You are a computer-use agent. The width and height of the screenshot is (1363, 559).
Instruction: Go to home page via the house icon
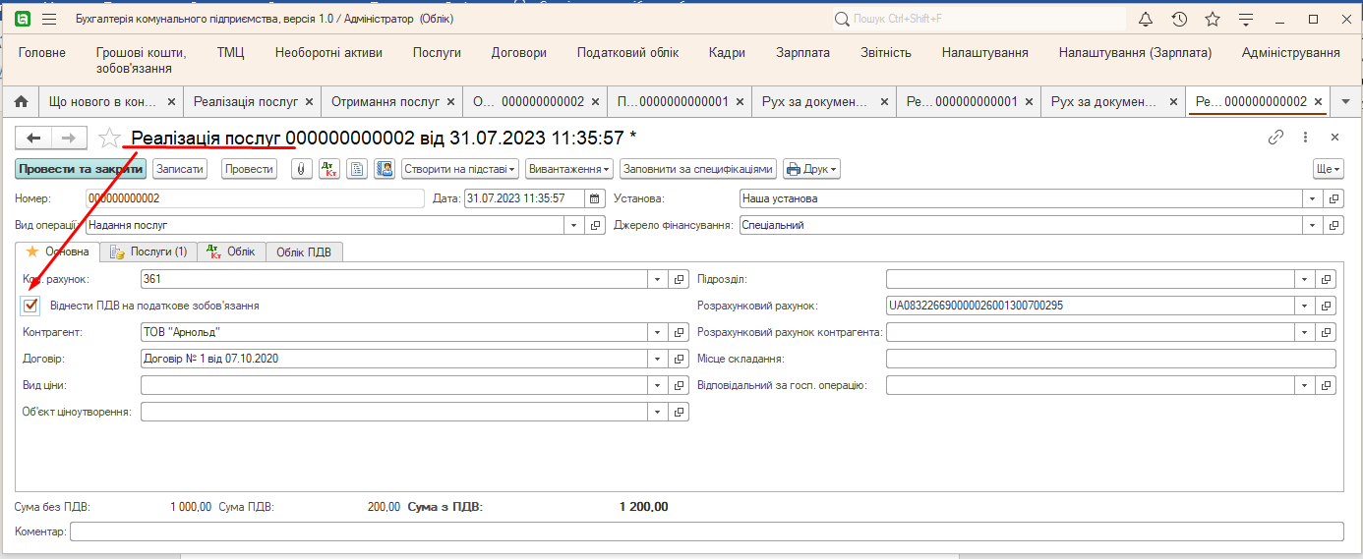pos(21,101)
